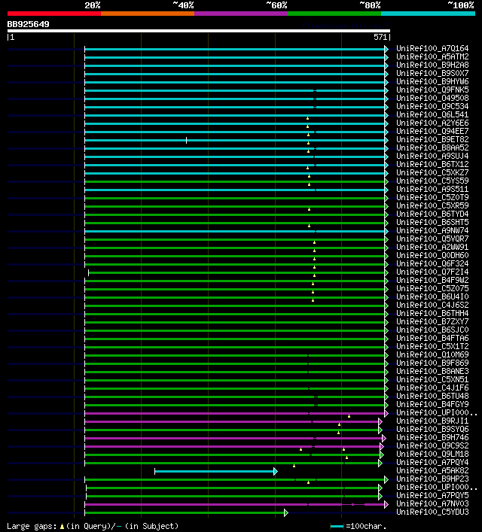Select the UniRef100_C5YS59 label
Image resolution: width=482 pixels, height=532 pixels.
[432, 181]
